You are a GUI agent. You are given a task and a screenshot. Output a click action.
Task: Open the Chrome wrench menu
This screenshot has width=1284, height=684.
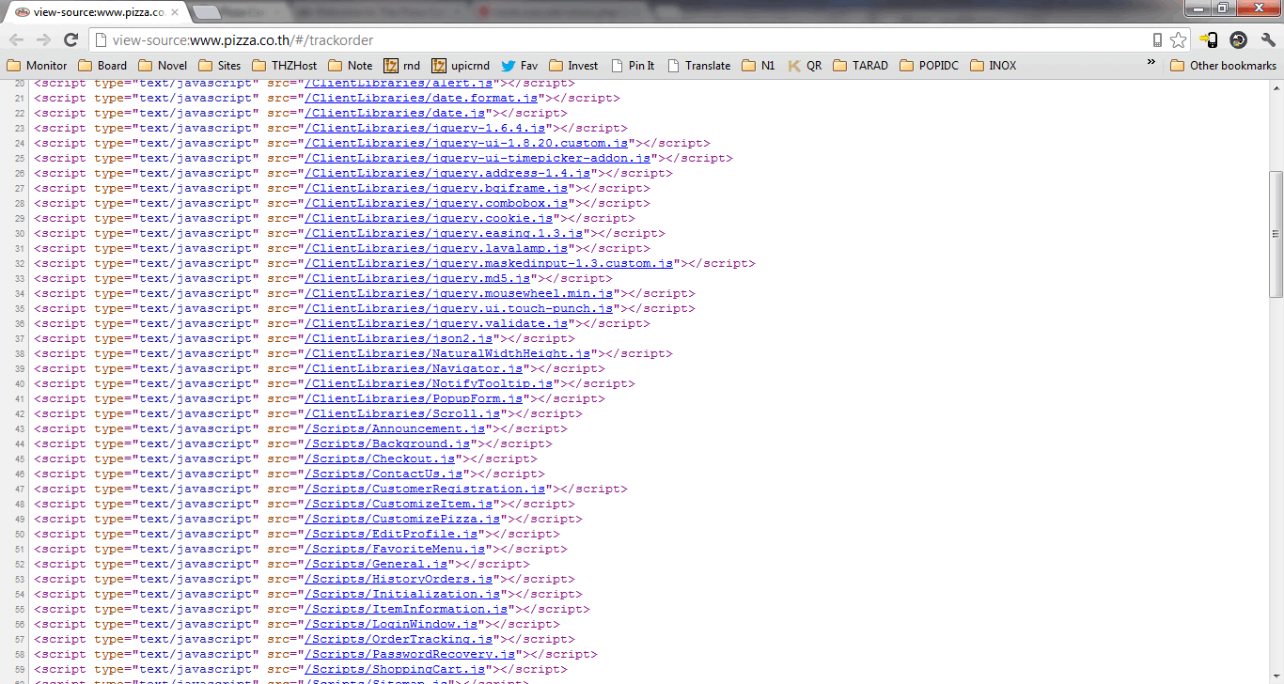click(x=1267, y=39)
